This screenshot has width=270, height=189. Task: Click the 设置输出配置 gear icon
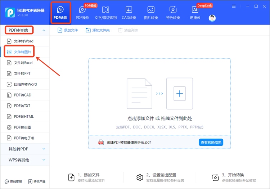(140, 177)
